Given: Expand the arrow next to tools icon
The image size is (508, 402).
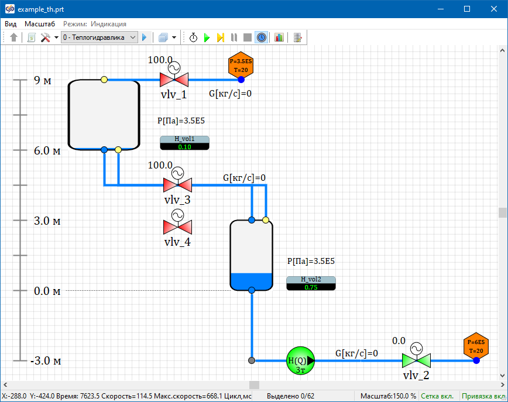Looking at the screenshot, I should 56,37.
